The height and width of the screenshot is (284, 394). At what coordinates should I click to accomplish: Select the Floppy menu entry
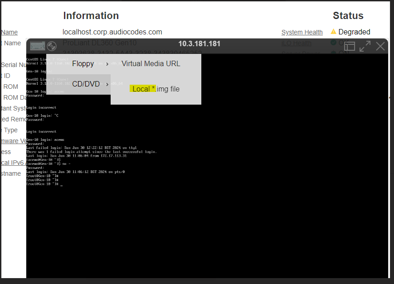(83, 64)
